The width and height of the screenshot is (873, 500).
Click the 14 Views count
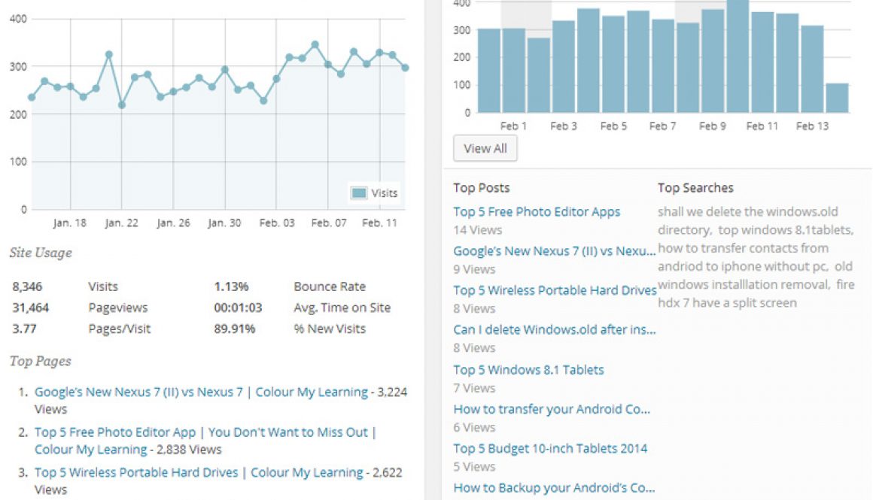tap(478, 230)
